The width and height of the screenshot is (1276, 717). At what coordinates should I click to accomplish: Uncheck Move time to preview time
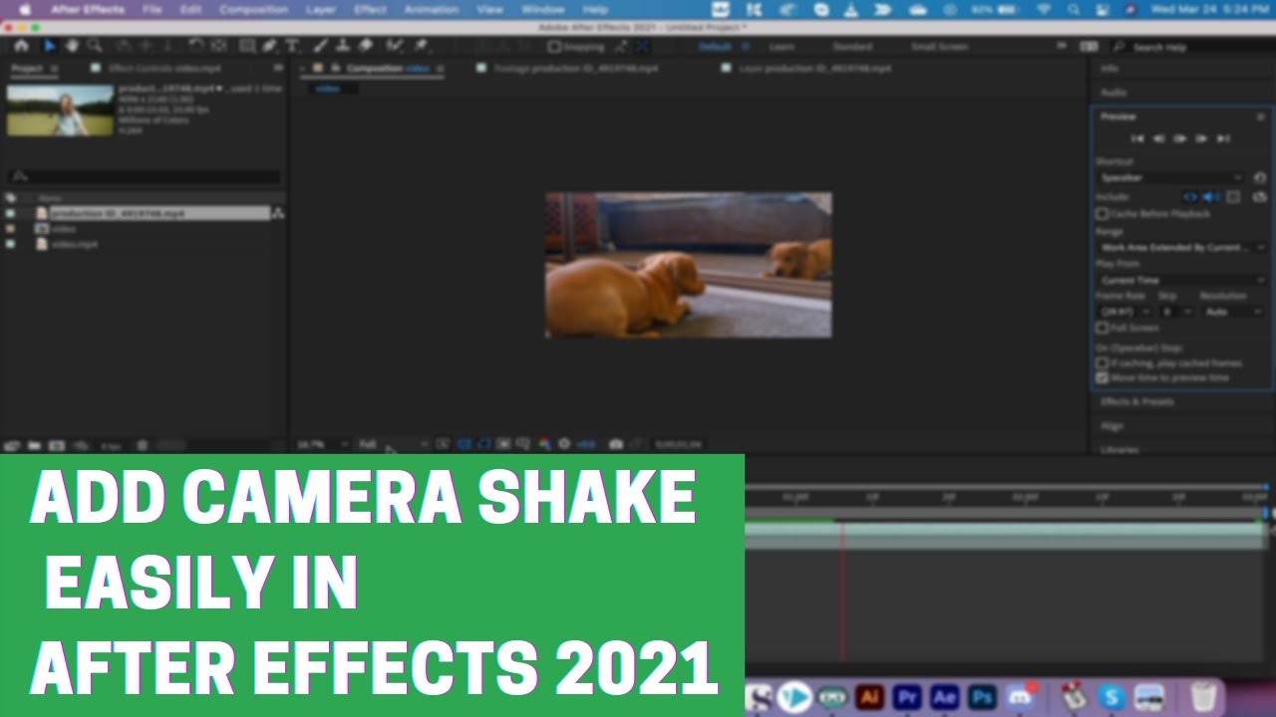coord(1102,378)
